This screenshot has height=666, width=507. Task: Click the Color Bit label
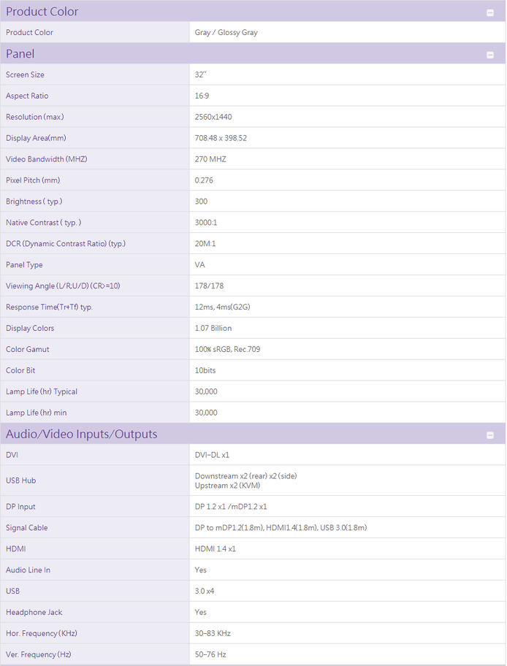tap(20, 370)
